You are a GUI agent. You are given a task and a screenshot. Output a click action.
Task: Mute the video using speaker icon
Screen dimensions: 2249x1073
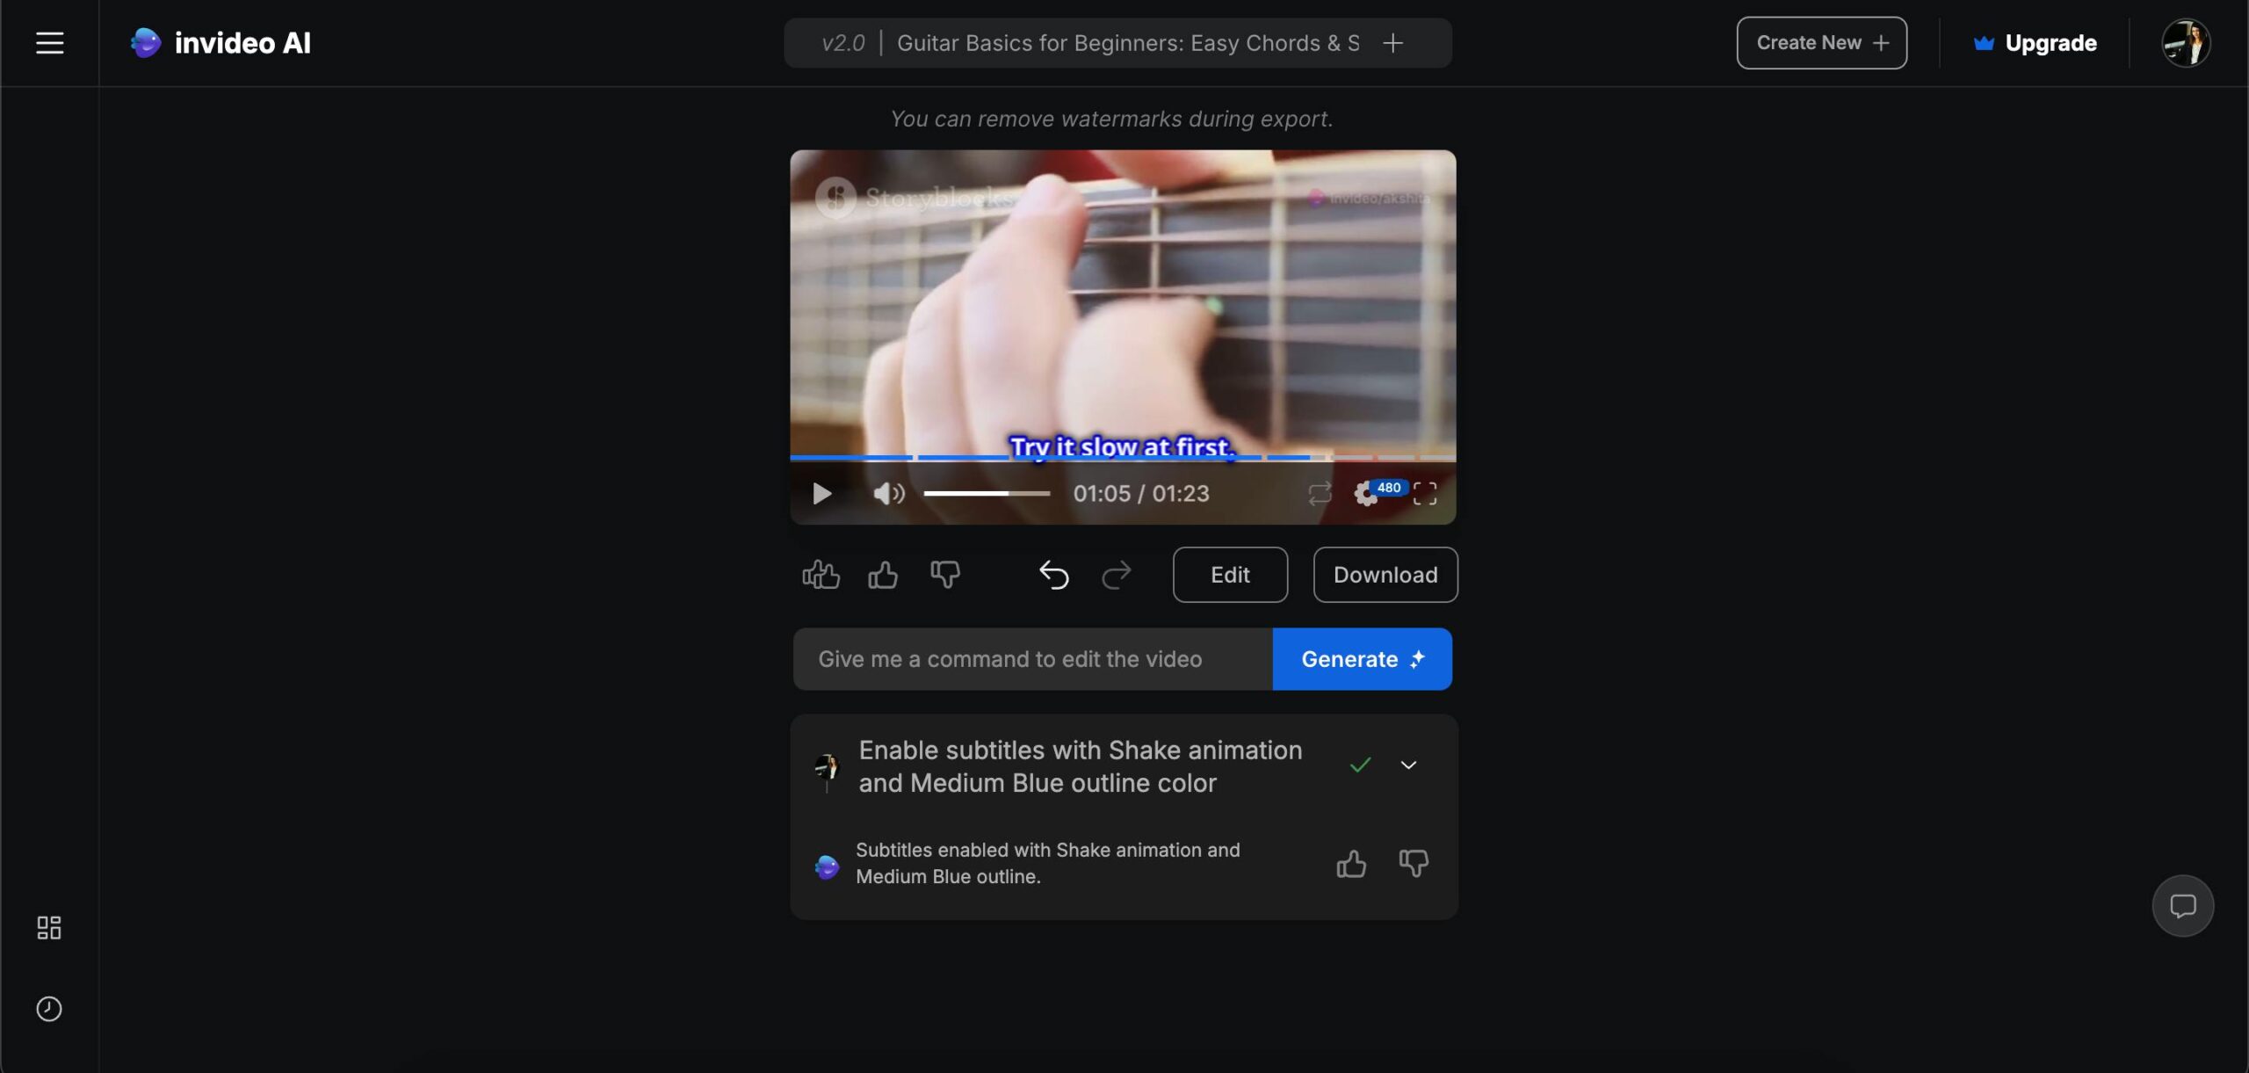click(x=886, y=494)
